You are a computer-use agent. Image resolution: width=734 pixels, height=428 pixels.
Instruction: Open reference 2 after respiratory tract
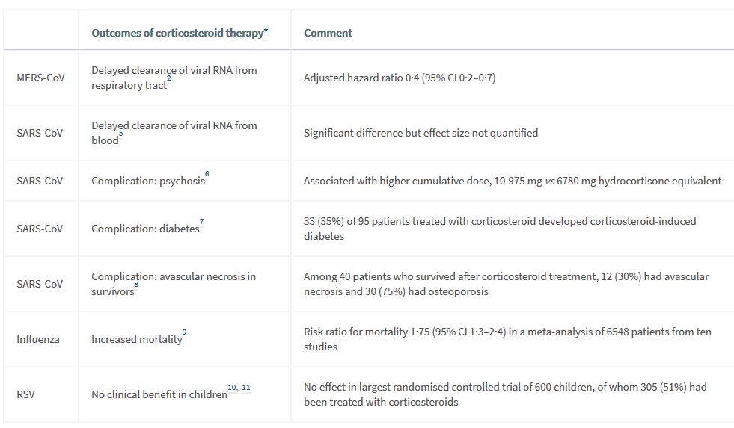(169, 79)
